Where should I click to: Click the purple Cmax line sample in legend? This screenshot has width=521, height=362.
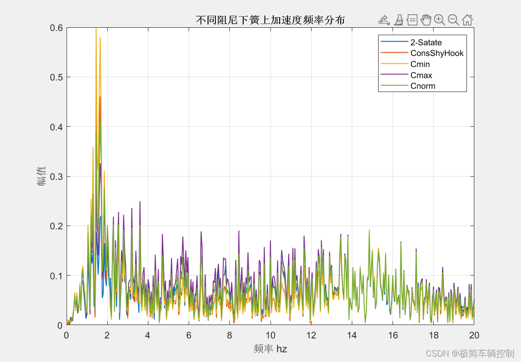pyautogui.click(x=394, y=74)
